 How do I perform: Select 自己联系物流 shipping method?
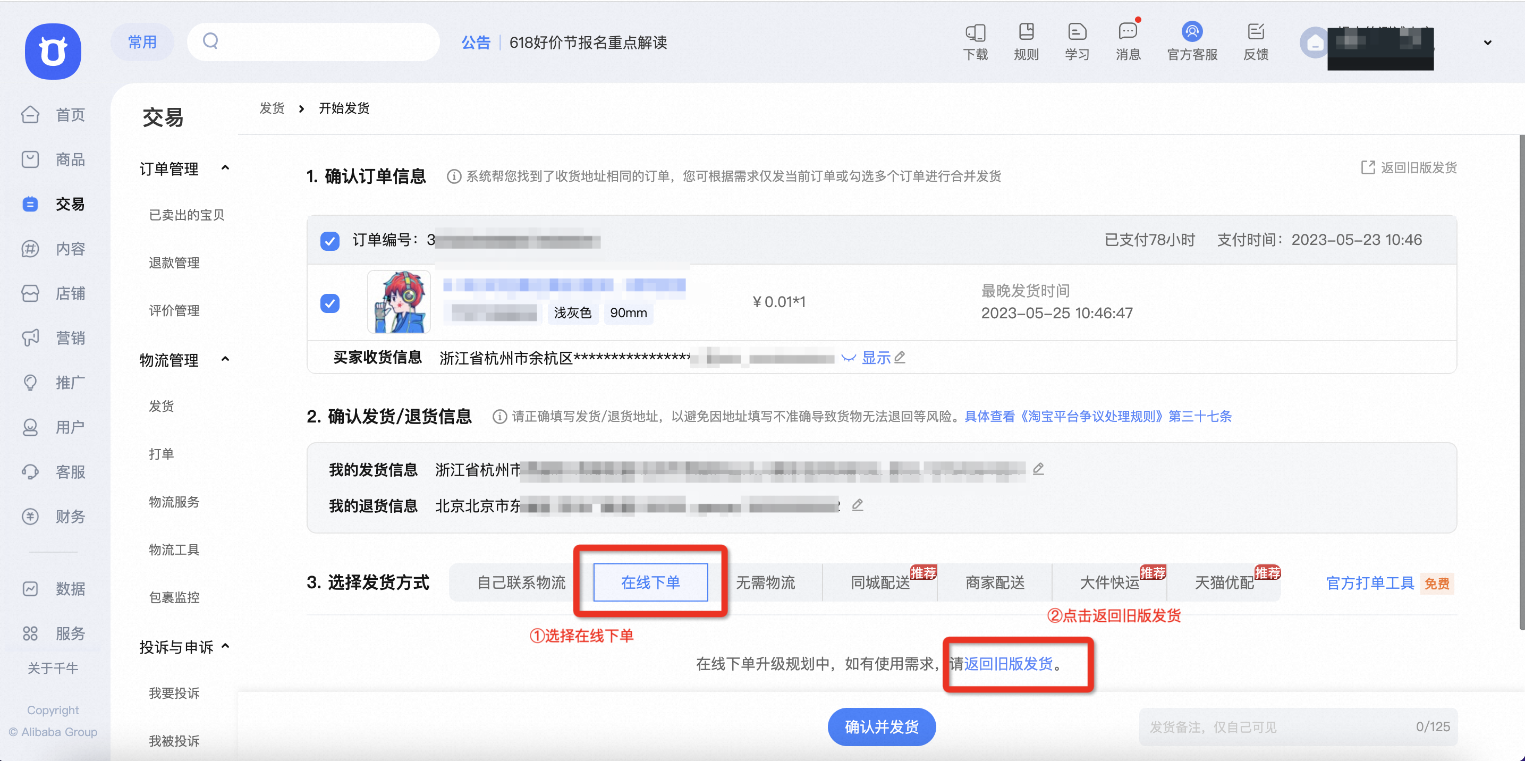coord(521,583)
